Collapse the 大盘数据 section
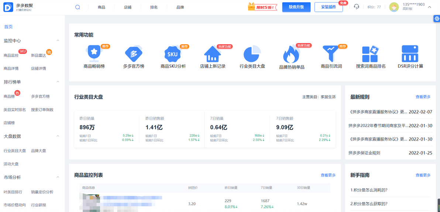 57,136
